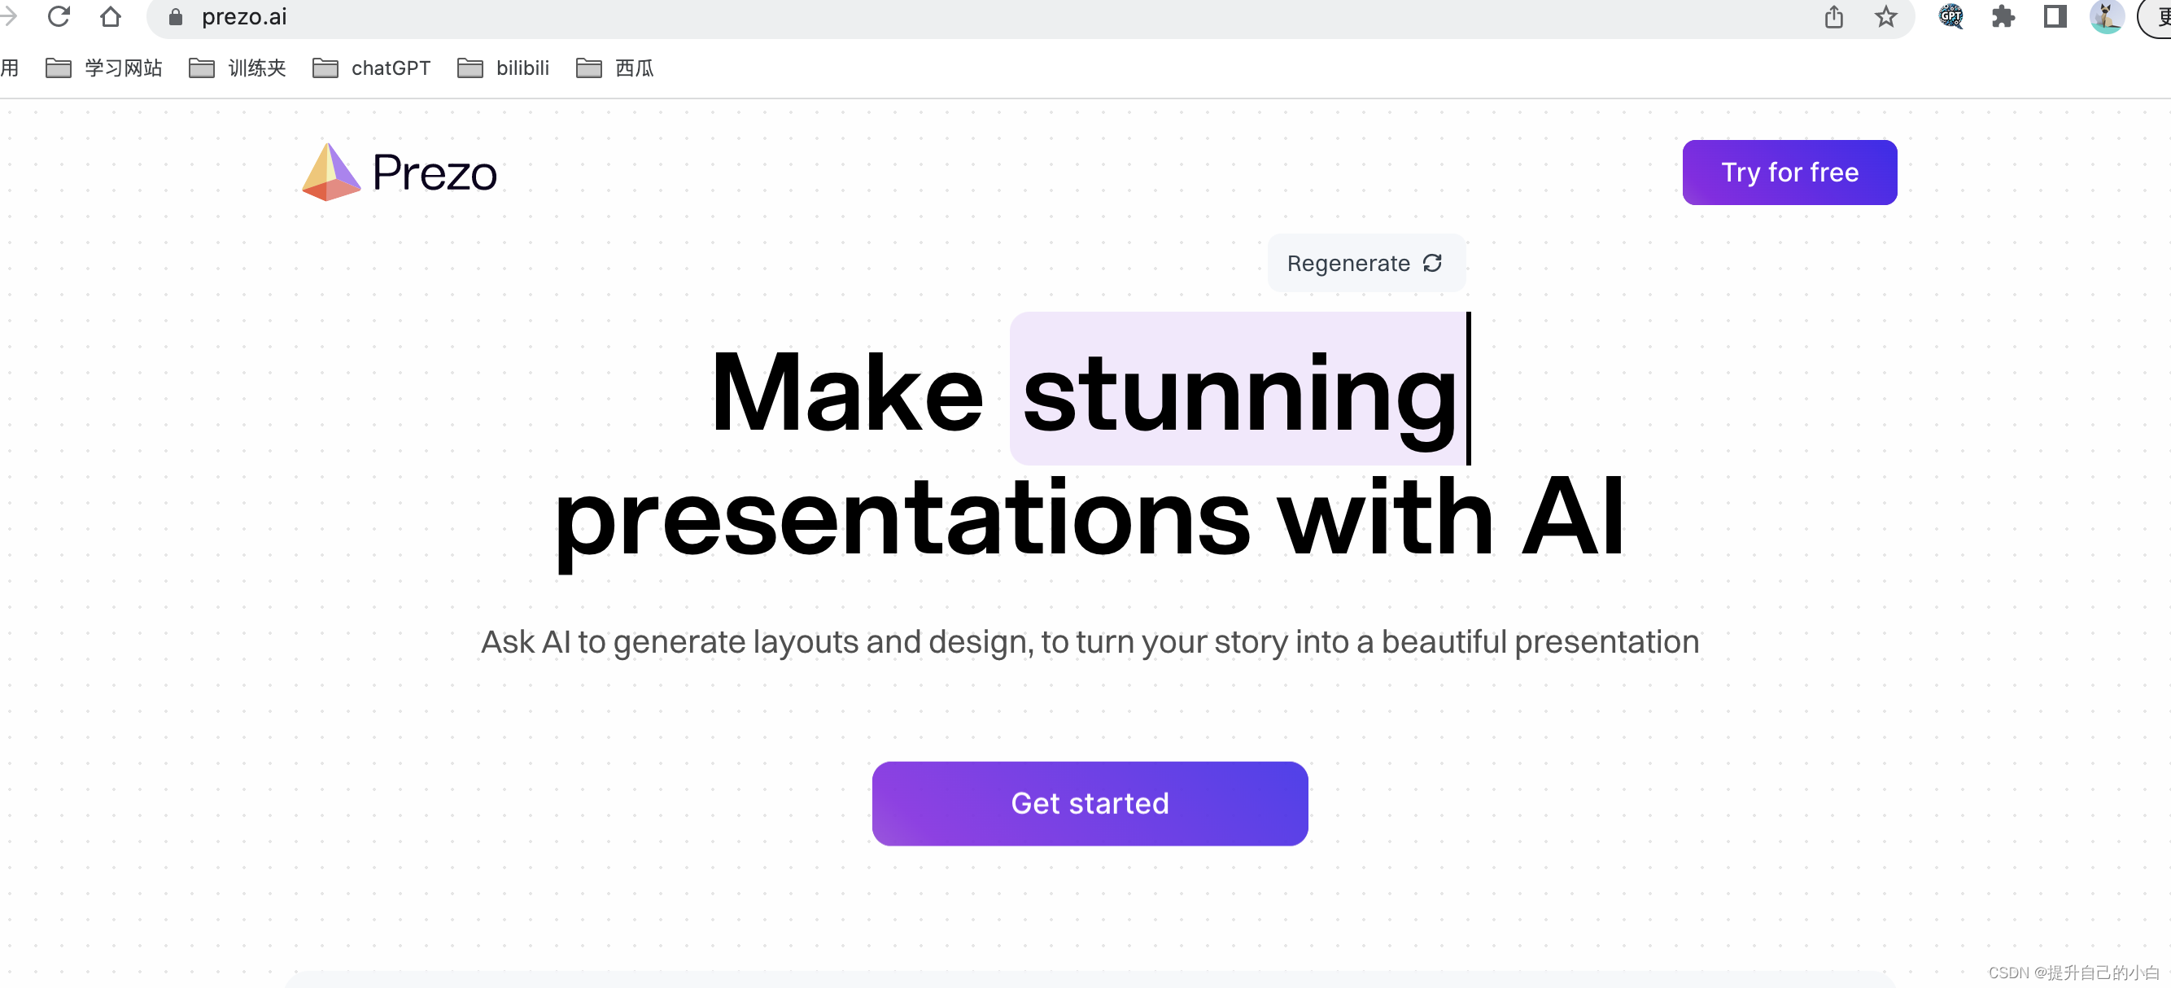Click the lock site-info icon

point(175,17)
